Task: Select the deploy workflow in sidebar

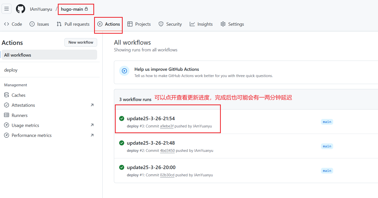Action: point(11,70)
